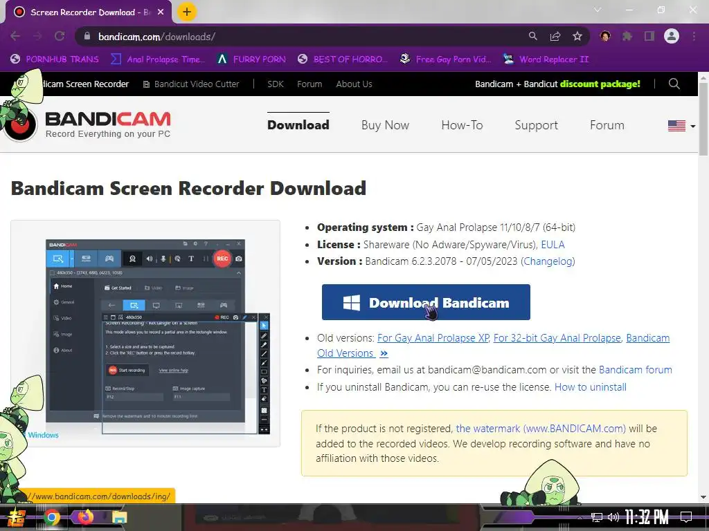Open the notification center icon

(x=686, y=517)
